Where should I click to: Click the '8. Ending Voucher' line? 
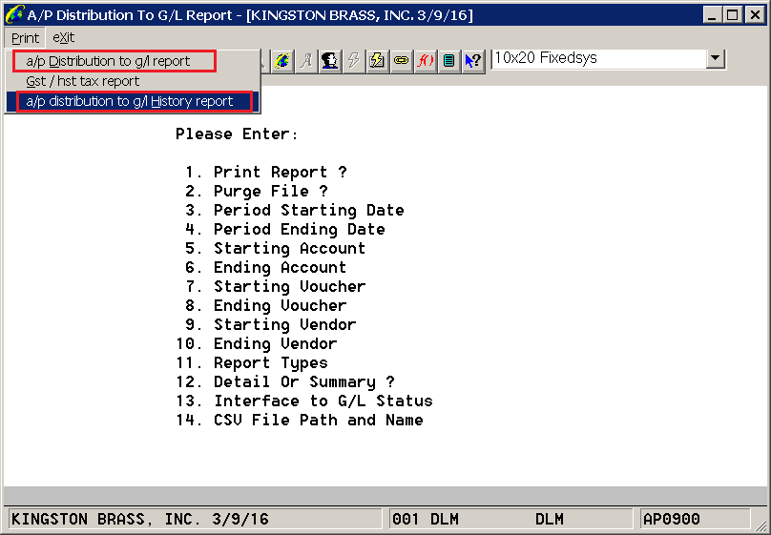coord(265,306)
